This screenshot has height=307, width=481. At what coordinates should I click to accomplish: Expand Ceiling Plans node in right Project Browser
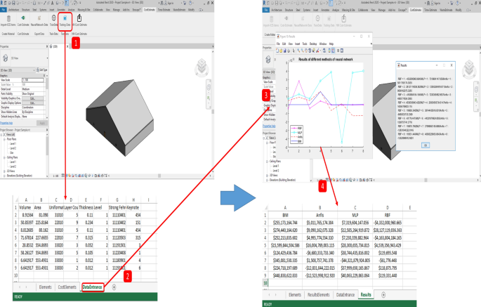click(x=268, y=161)
